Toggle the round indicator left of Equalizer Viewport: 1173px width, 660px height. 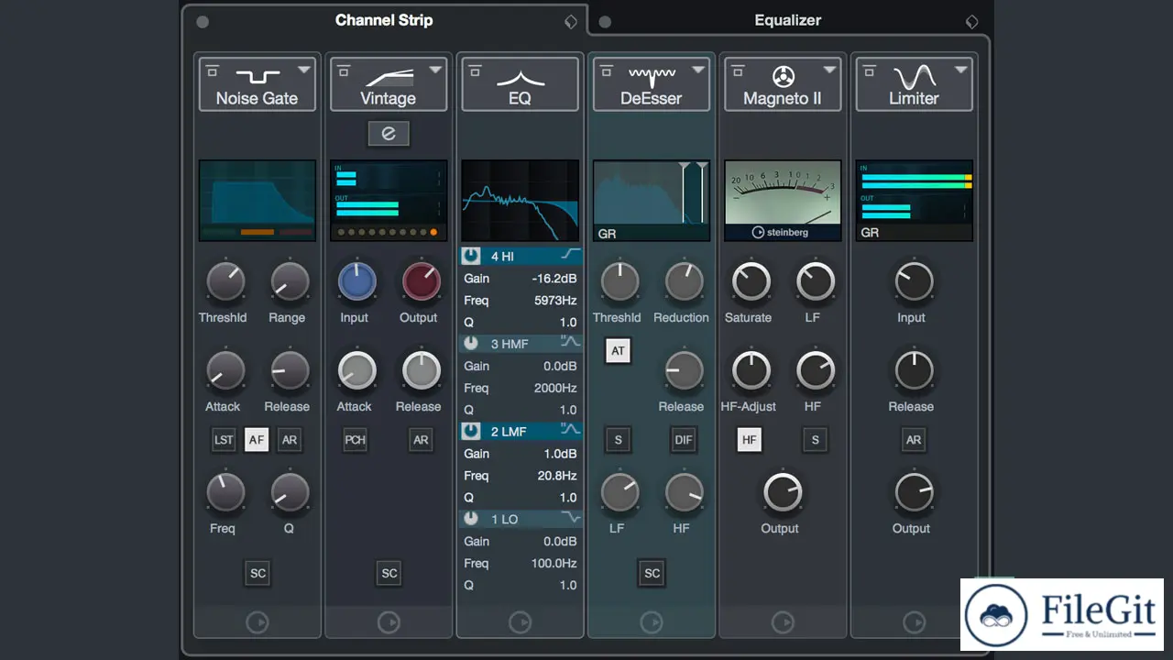604,22
